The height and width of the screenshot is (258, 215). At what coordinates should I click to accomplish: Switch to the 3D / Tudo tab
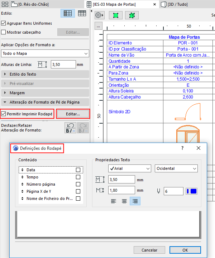coord(177,4)
